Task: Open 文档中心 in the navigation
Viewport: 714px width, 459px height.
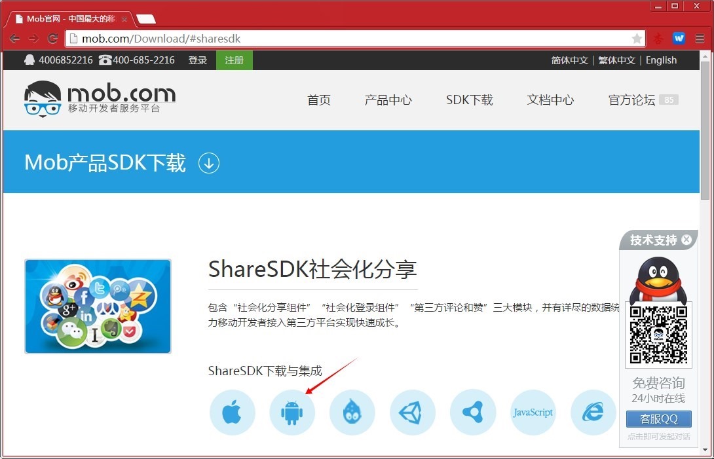Action: coord(550,100)
